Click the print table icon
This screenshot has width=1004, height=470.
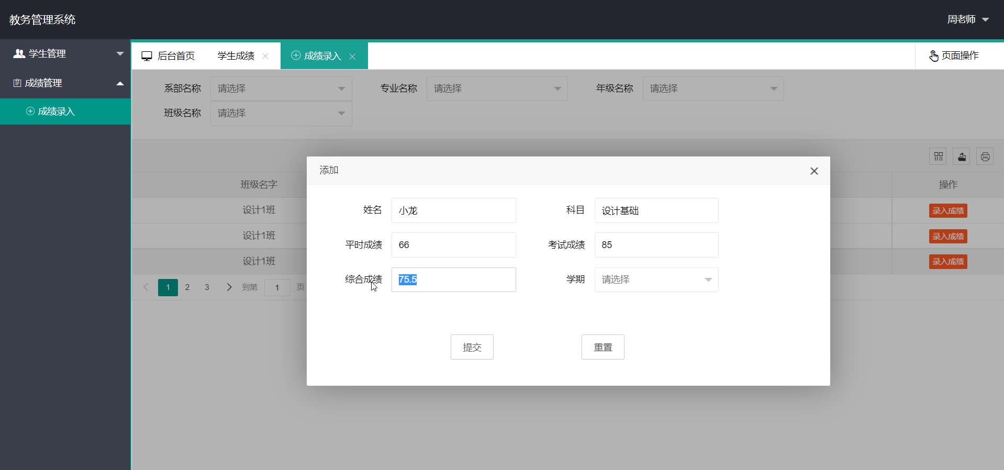tap(985, 156)
